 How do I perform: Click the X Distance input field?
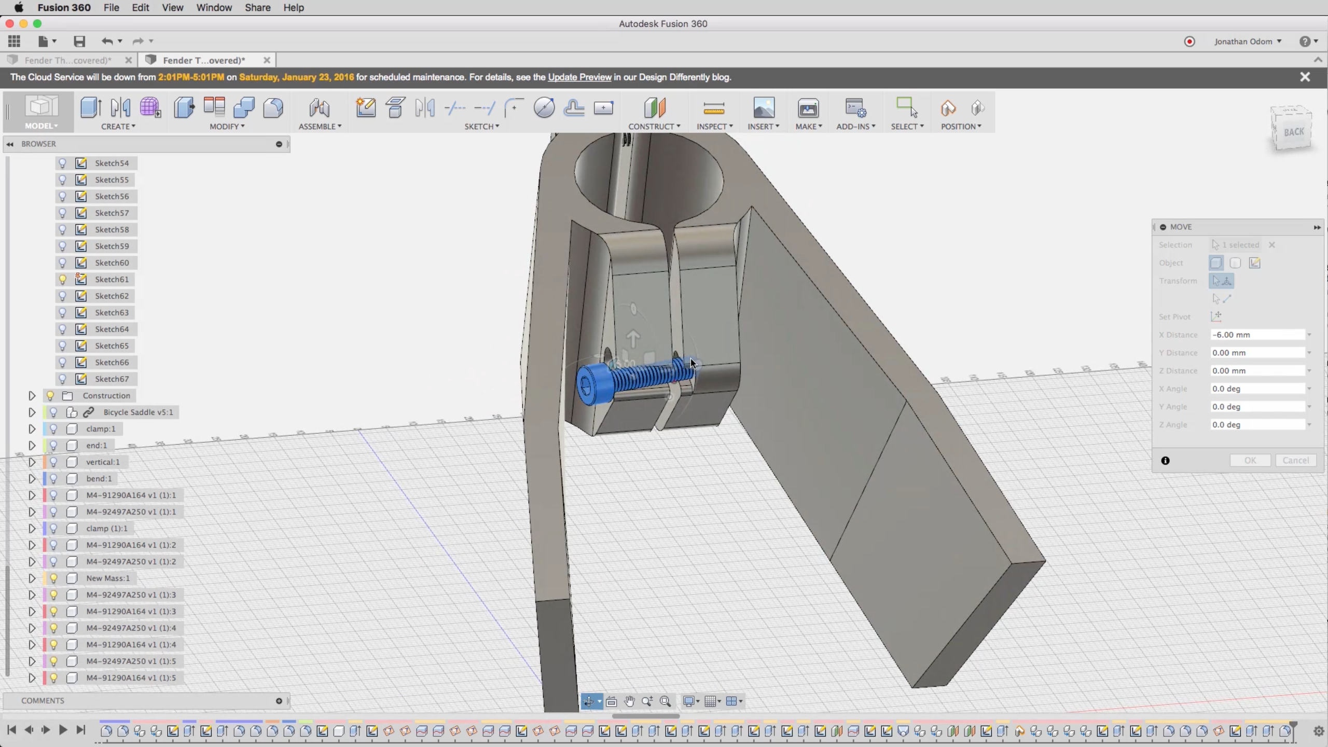[x=1257, y=335]
